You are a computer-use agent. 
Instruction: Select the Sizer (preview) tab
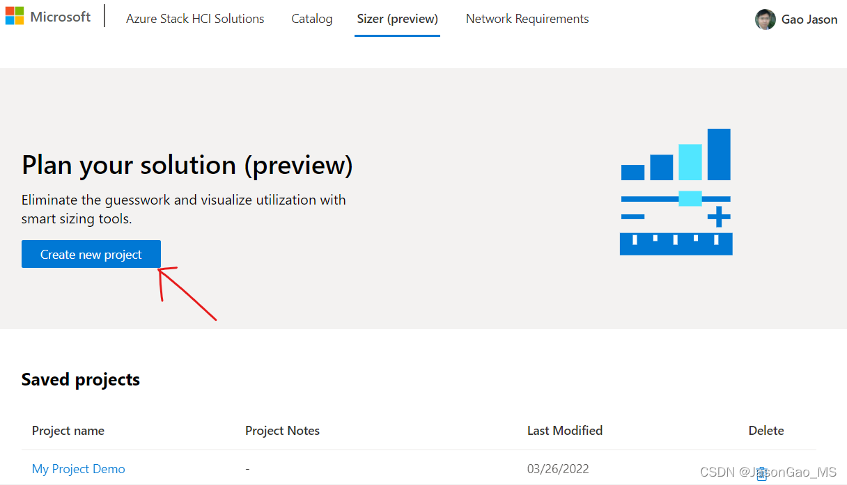397,19
